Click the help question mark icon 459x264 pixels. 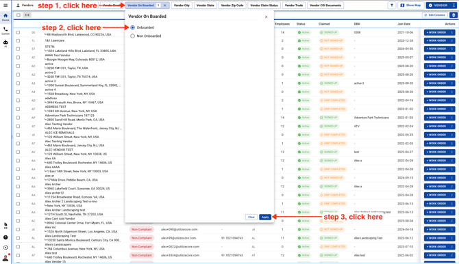(5, 237)
